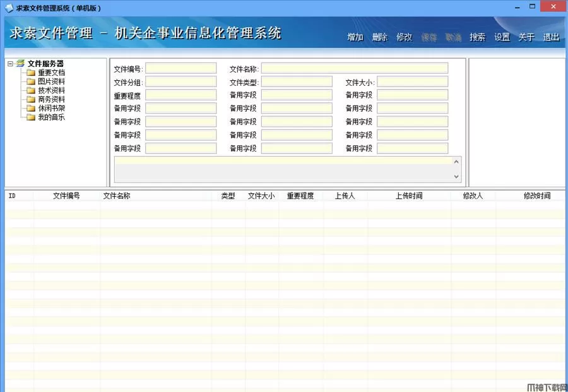The height and width of the screenshot is (392, 568).
Task: Click the 重要文档 folder icon
Action: click(x=31, y=73)
